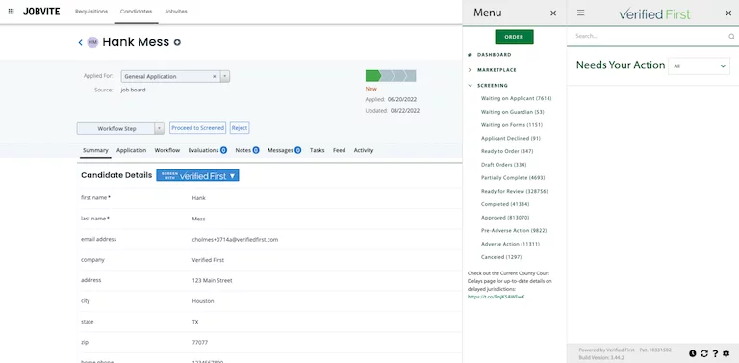Click the back arrow beside Hank Mess

point(80,43)
